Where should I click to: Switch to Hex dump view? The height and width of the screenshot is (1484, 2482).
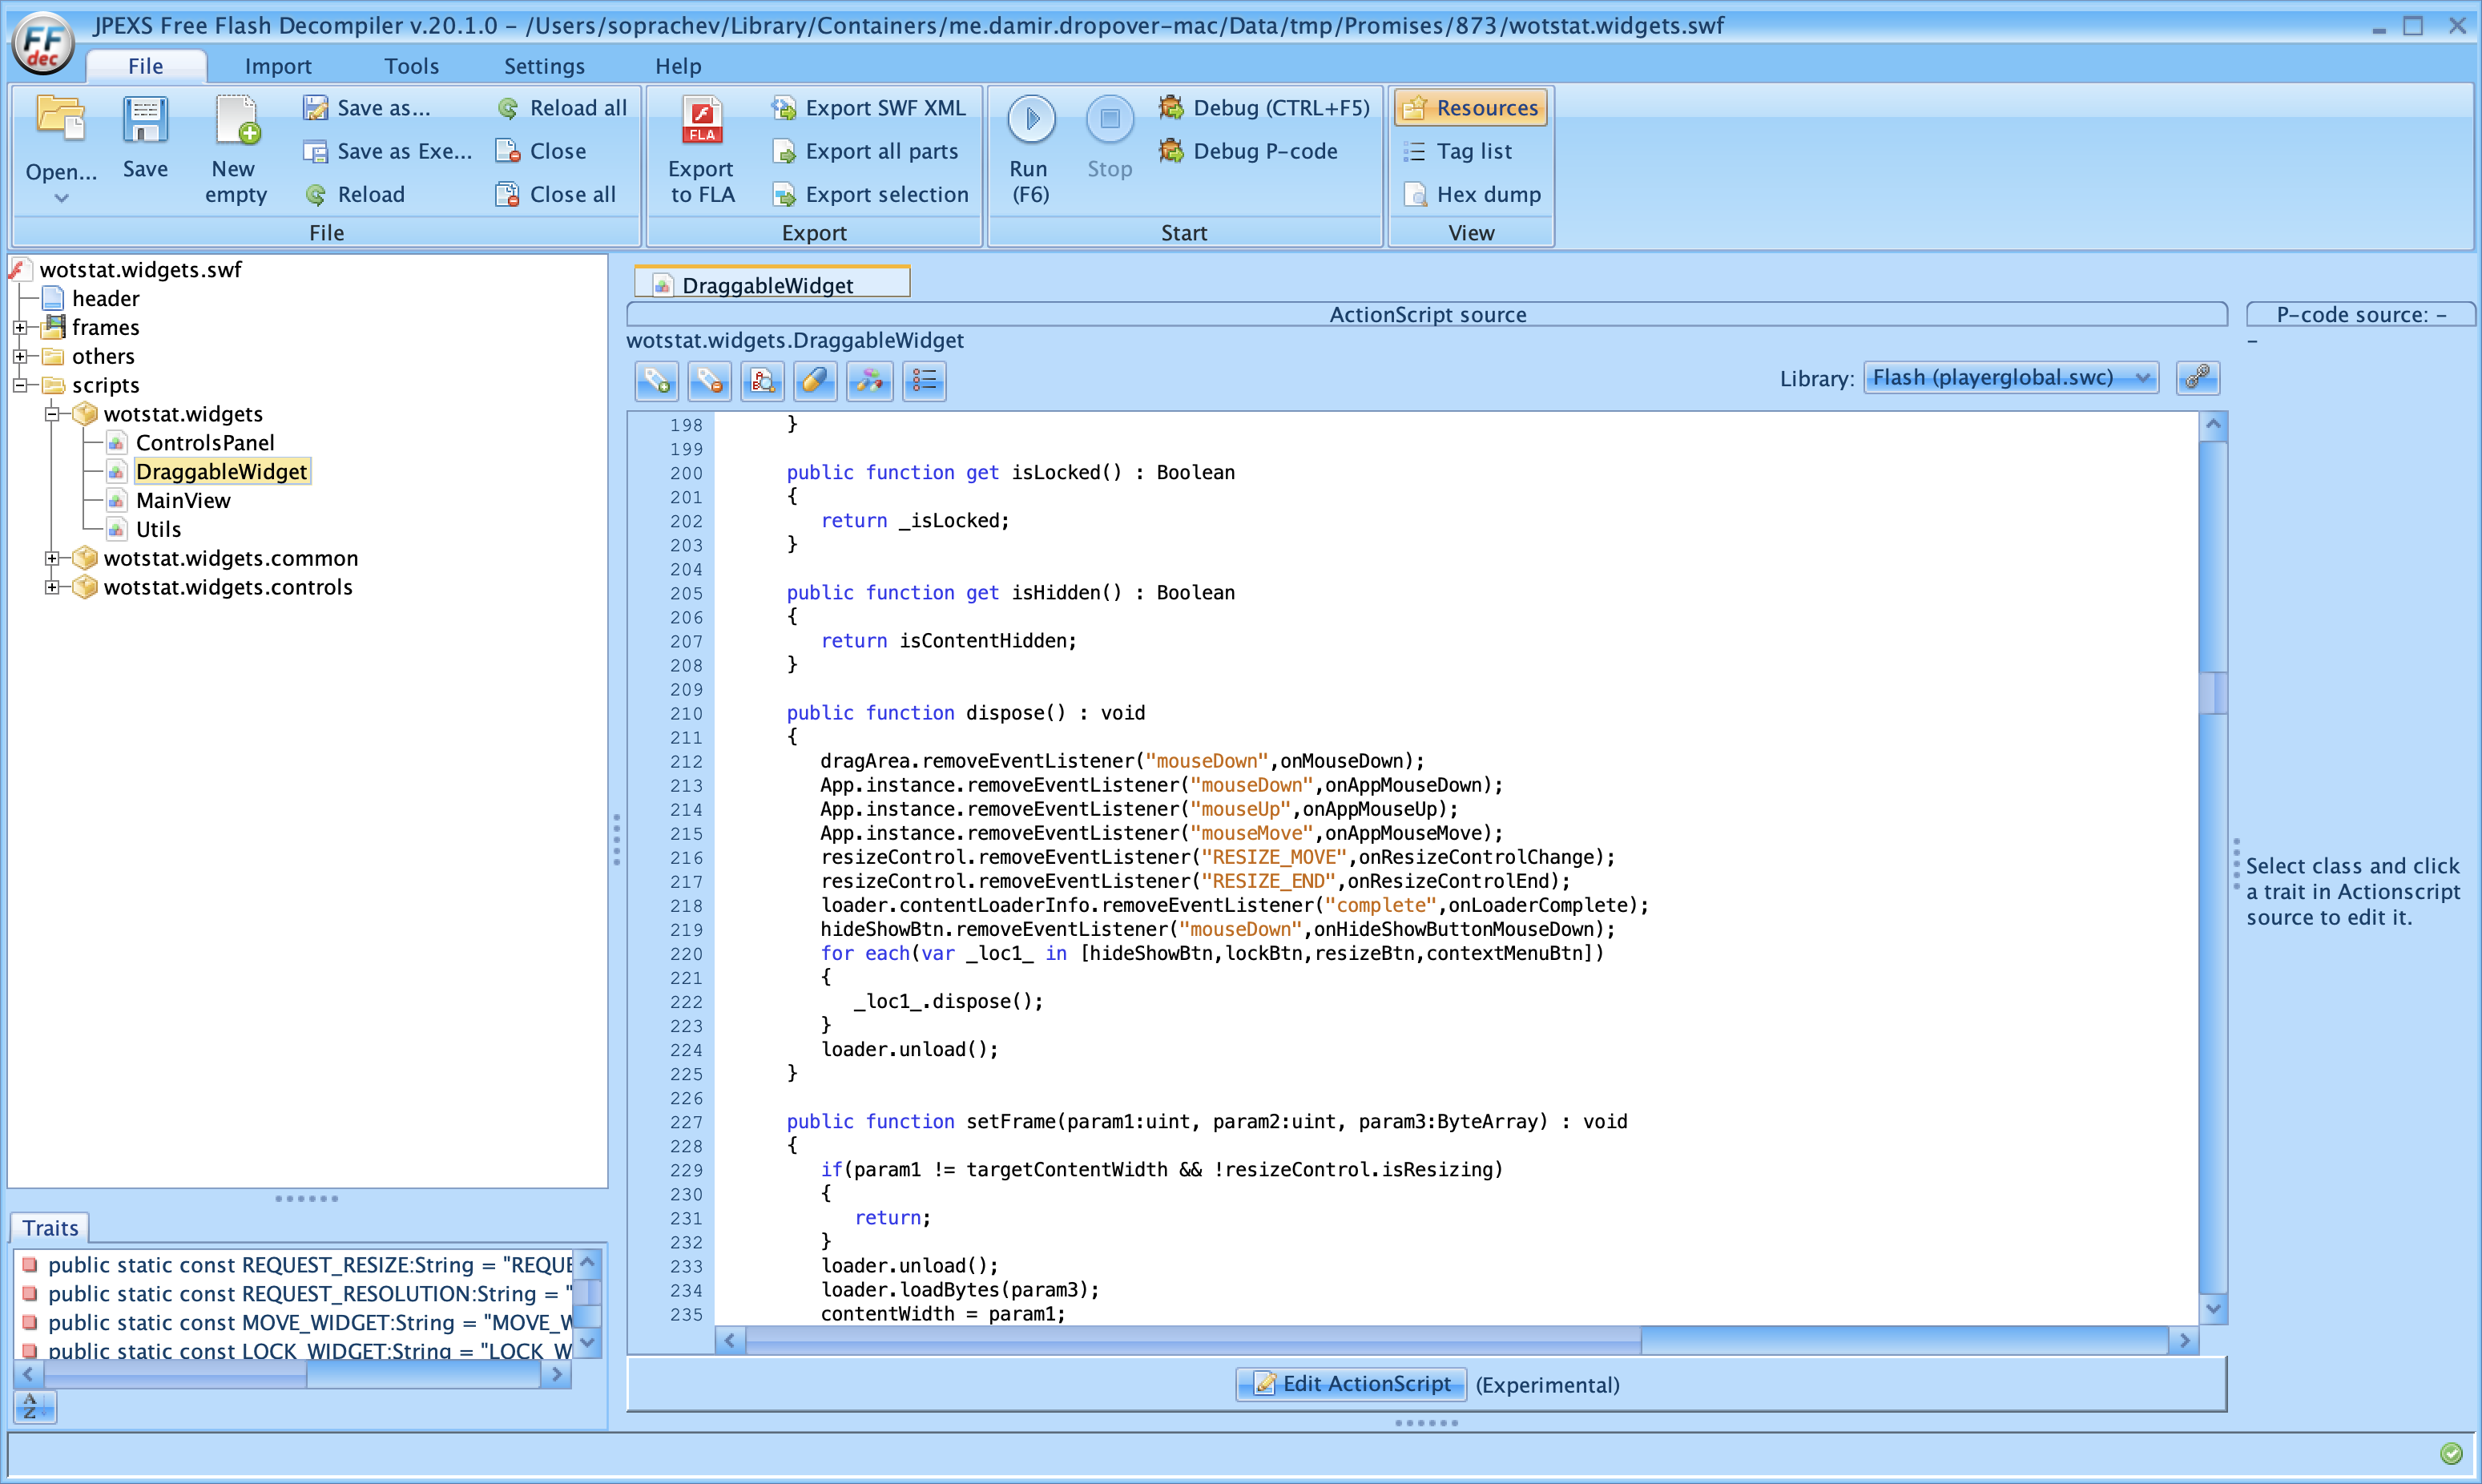point(1473,194)
